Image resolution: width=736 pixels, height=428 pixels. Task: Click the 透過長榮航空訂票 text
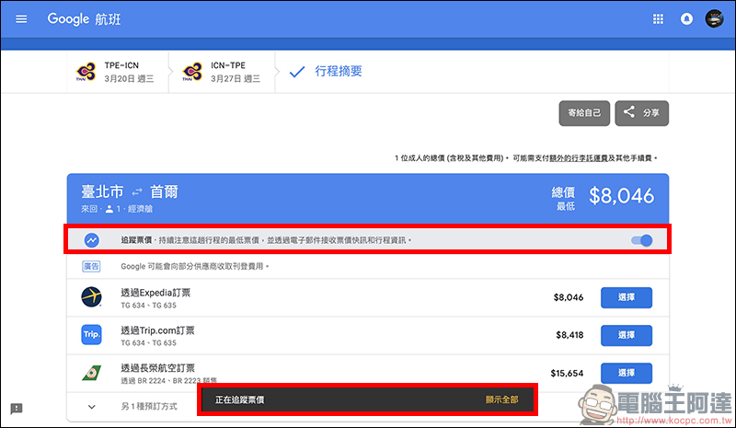click(157, 368)
